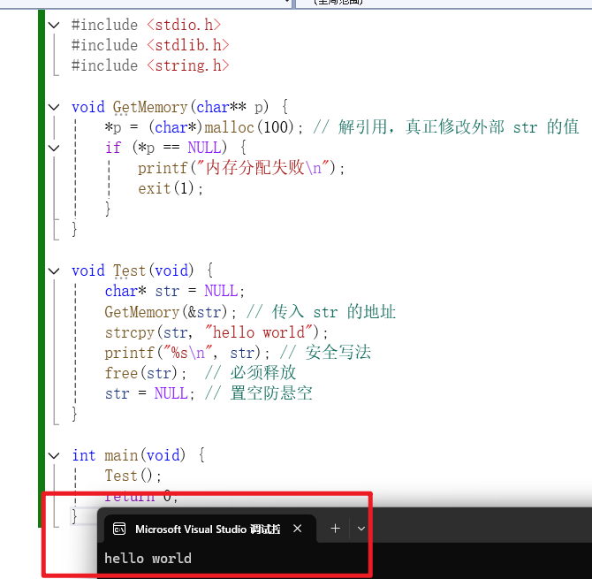The image size is (592, 579).
Task: Click the "hello world" string literal in strcpy
Action: point(259,332)
